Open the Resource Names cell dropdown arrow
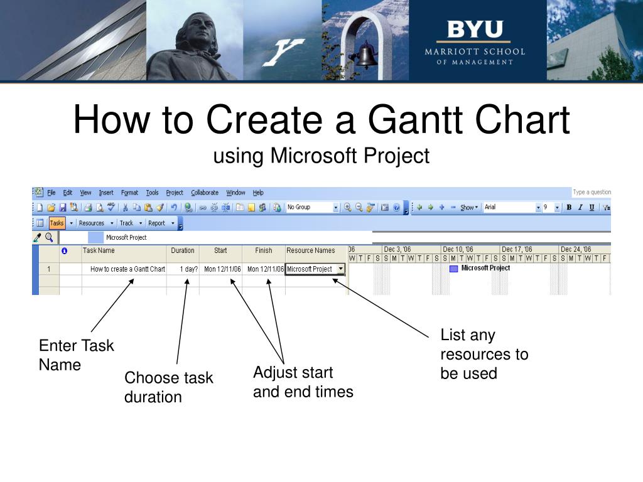Image resolution: width=643 pixels, height=482 pixels. click(x=340, y=269)
